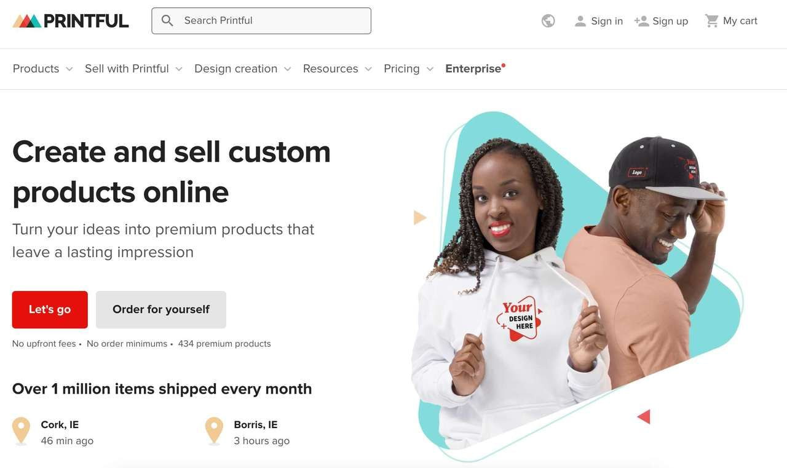This screenshot has height=468, width=787.
Task: Click the Borris, IE location pin
Action: (214, 430)
